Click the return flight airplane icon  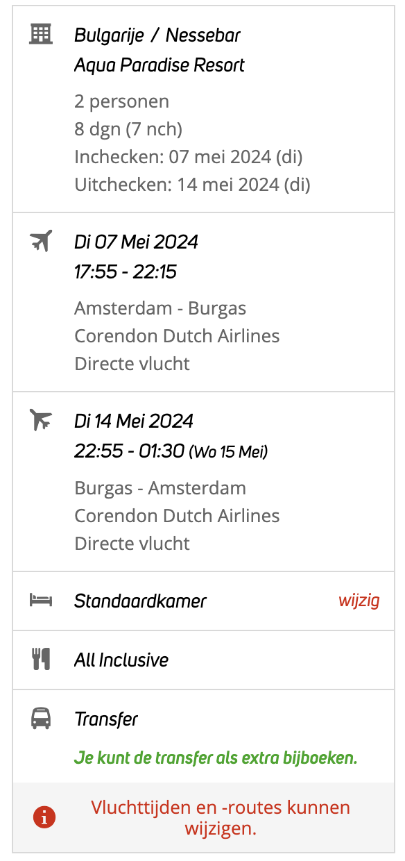point(41,420)
